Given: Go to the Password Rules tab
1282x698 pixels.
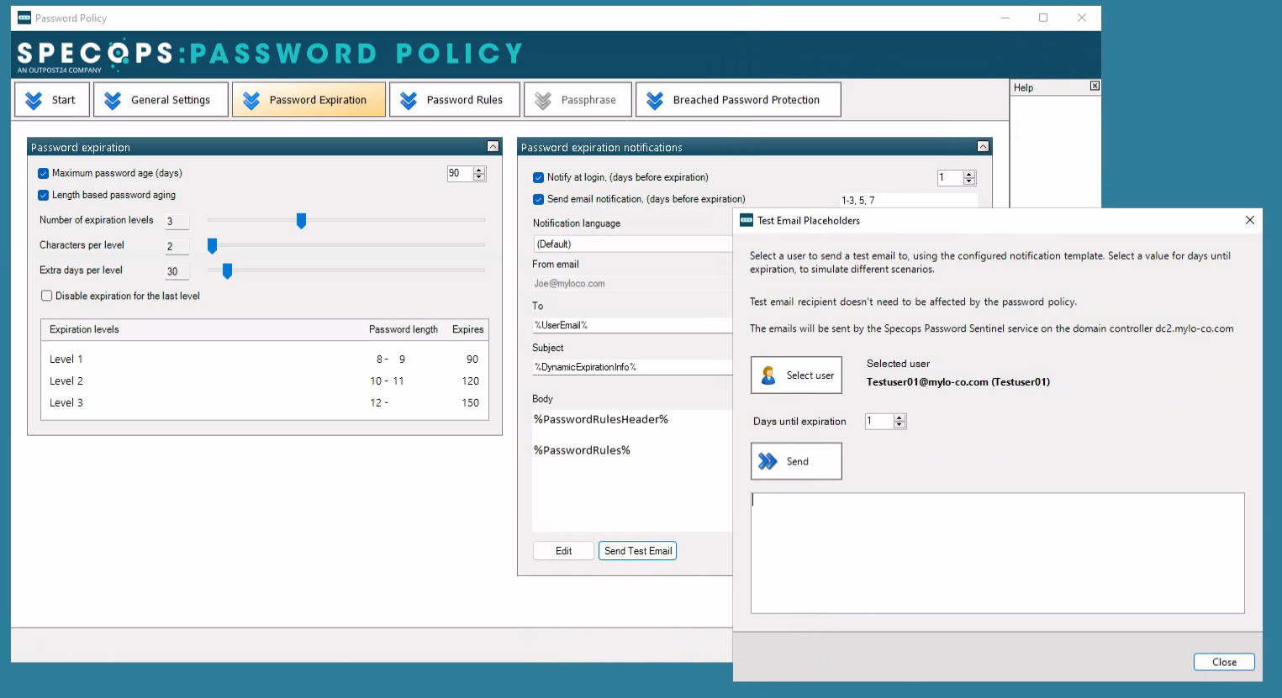Looking at the screenshot, I should pos(455,100).
